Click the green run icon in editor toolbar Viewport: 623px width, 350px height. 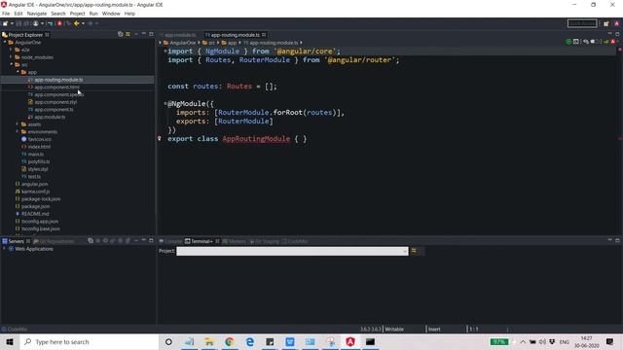(568, 42)
